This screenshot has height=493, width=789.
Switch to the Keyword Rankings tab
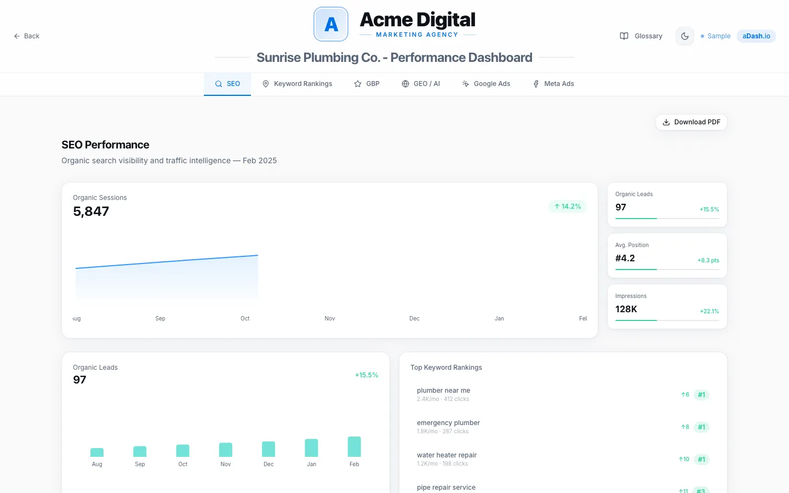[x=297, y=84]
